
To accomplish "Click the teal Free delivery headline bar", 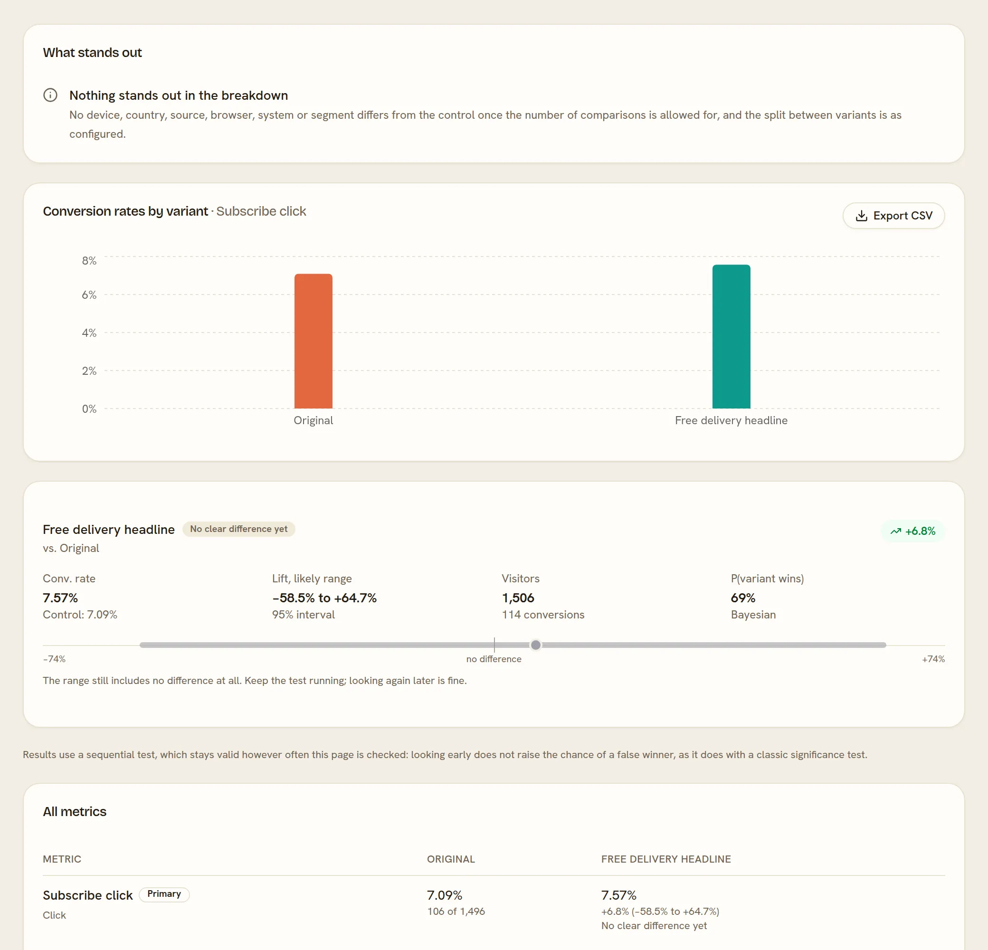I will (731, 337).
